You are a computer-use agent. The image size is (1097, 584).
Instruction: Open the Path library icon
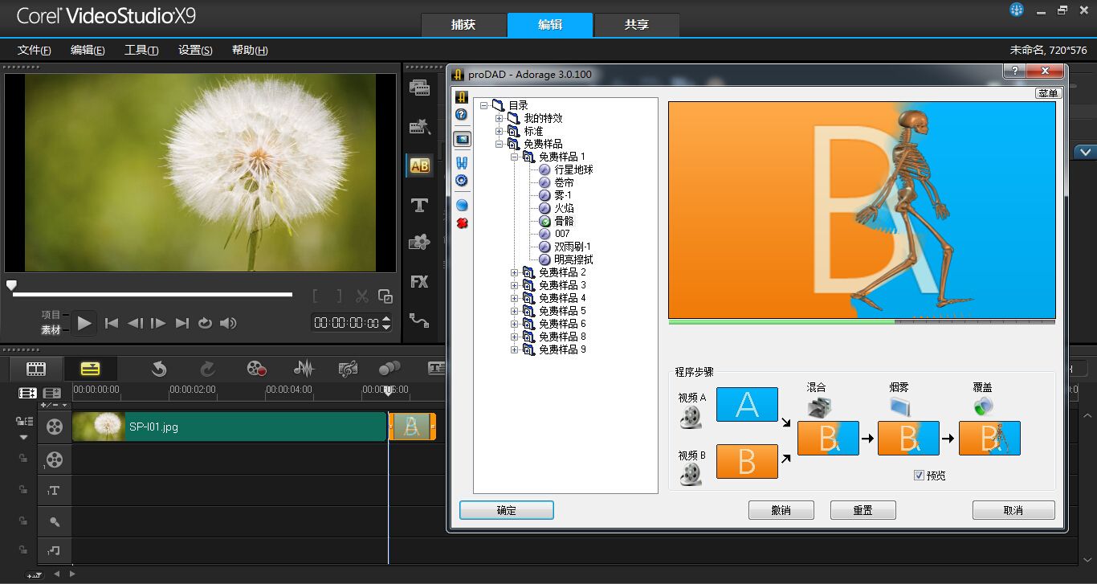pos(419,321)
